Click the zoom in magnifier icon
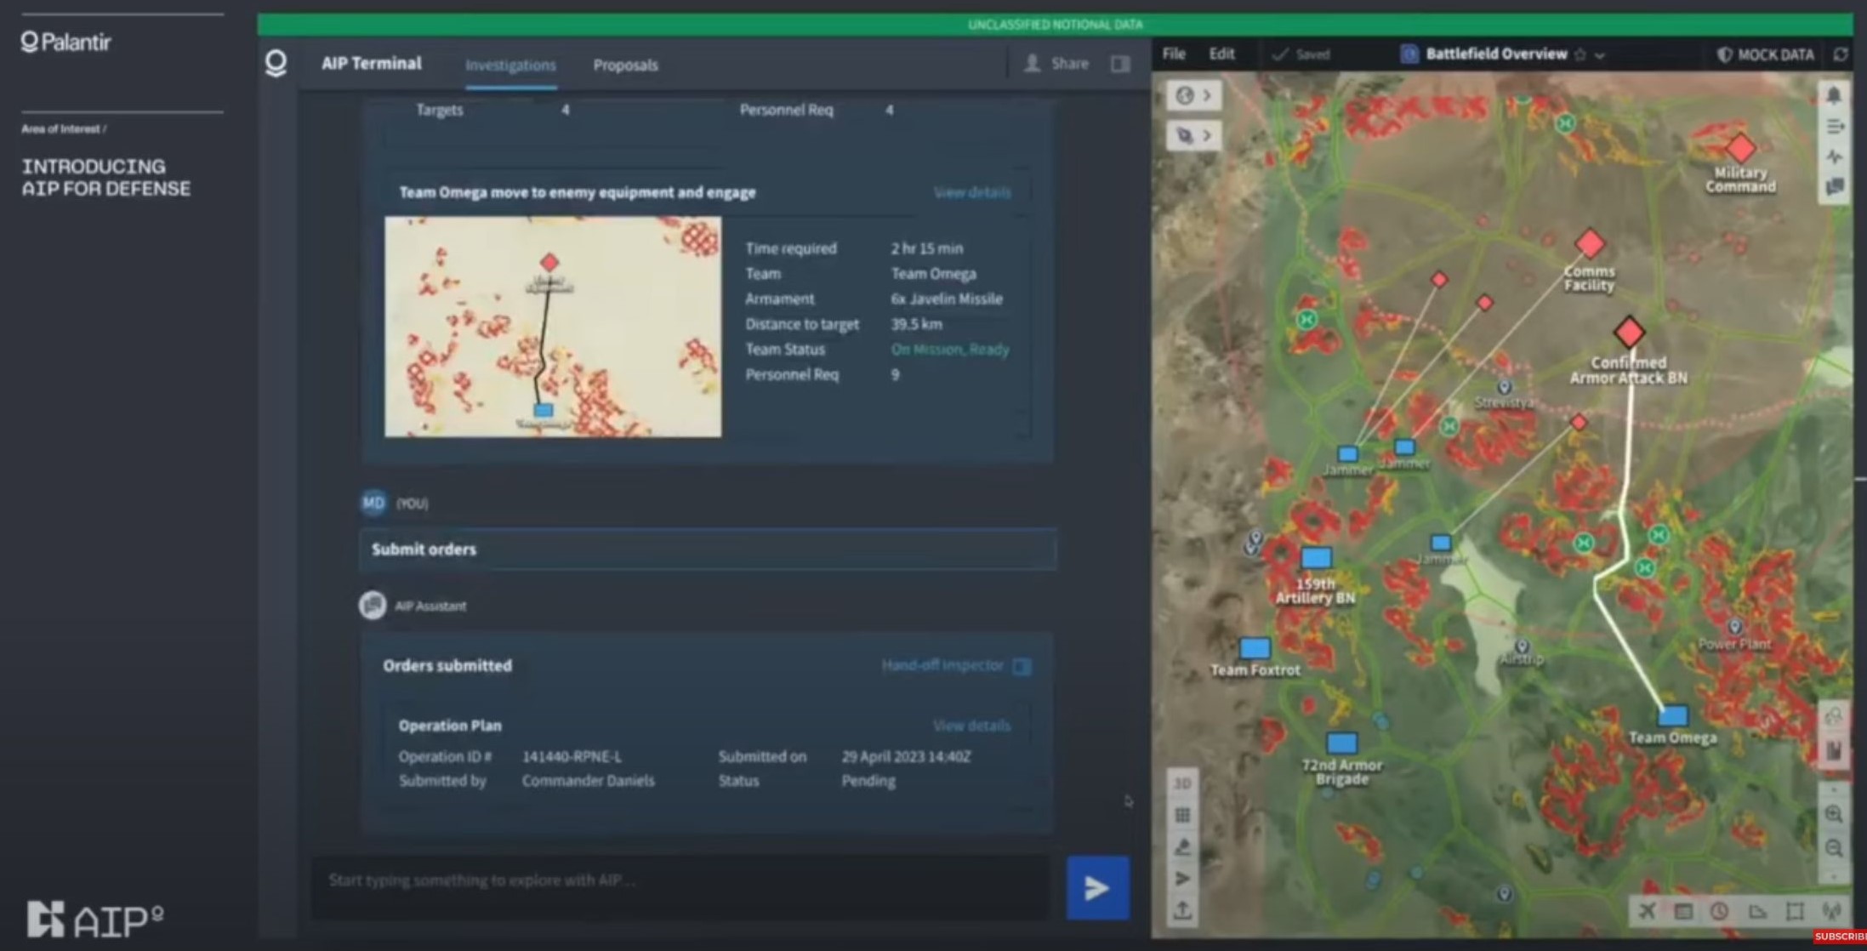Image resolution: width=1867 pixels, height=951 pixels. coord(1834,814)
